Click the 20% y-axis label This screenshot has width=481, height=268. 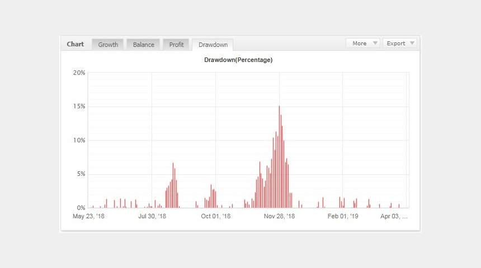pos(79,73)
